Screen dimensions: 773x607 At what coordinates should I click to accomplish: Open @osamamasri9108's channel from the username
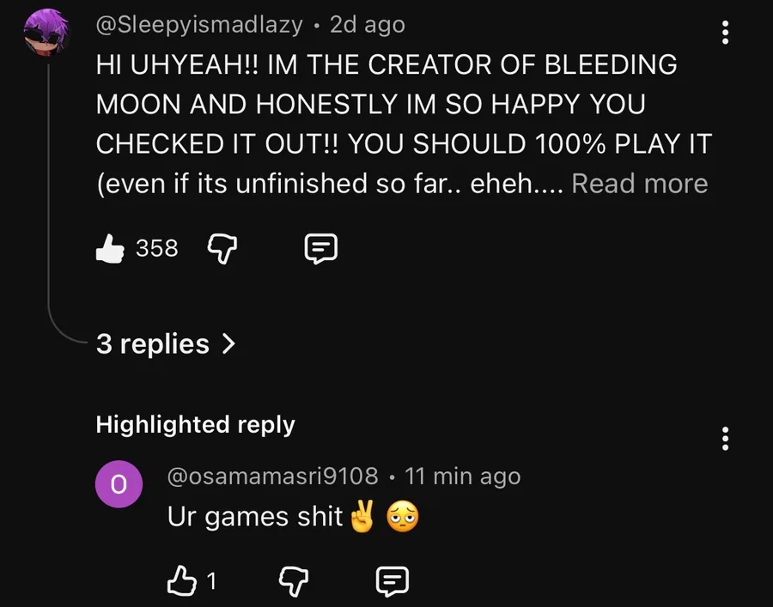272,475
